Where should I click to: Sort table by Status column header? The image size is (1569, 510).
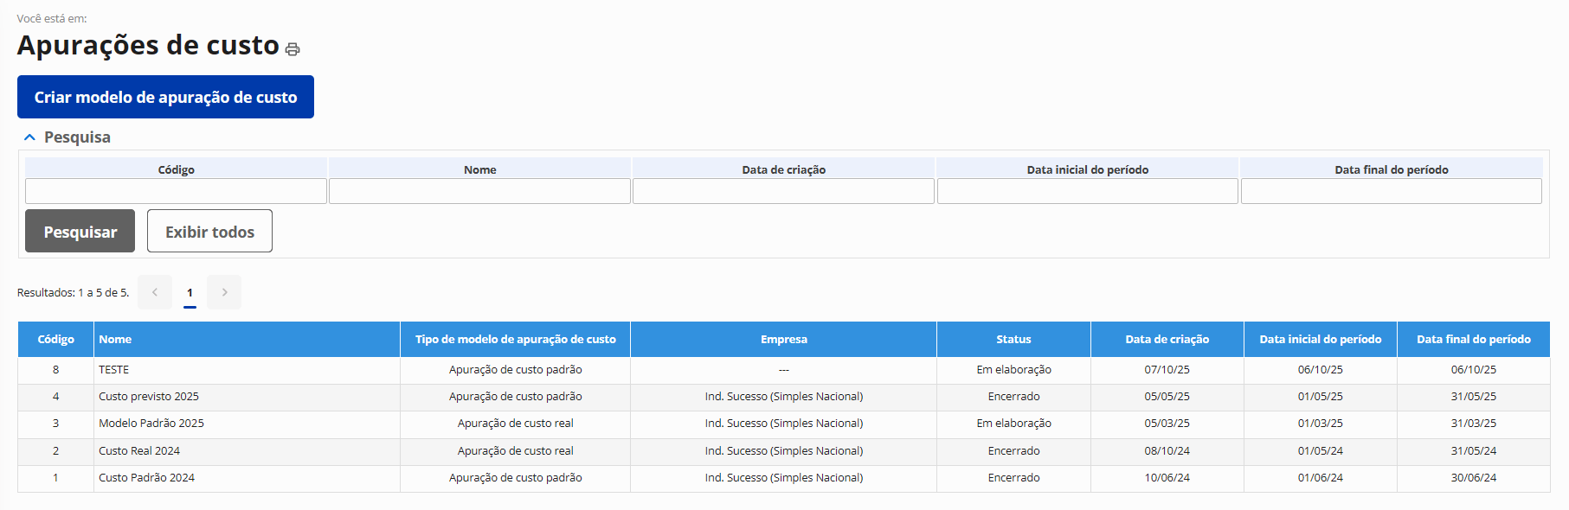[1013, 340]
